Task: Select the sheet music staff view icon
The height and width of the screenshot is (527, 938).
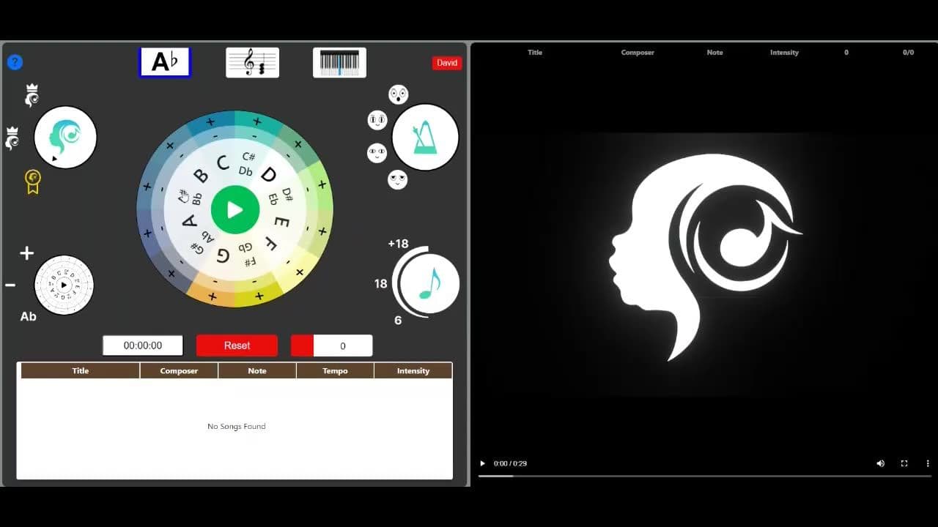Action: 252,62
